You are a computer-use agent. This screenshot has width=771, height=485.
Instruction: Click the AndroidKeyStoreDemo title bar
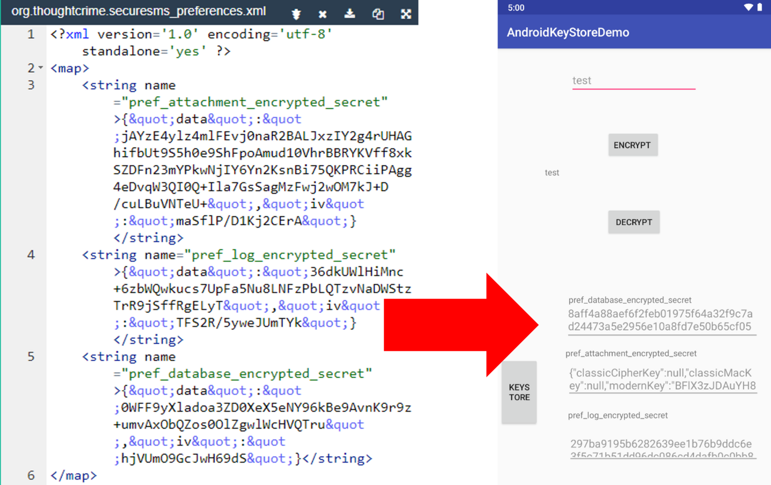coord(568,32)
